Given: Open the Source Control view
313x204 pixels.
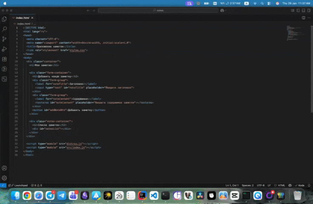Looking at the screenshot, I should [x=4, y=39].
